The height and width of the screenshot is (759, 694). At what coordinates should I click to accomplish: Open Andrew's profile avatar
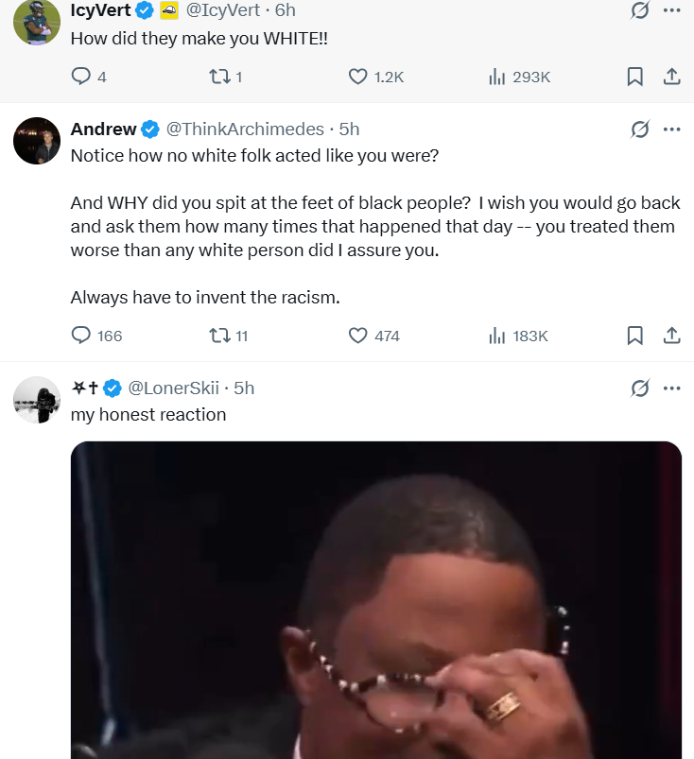(x=37, y=142)
